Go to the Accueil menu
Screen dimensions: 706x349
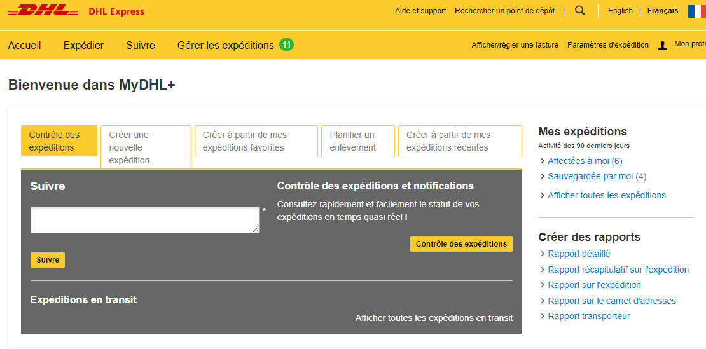point(25,45)
